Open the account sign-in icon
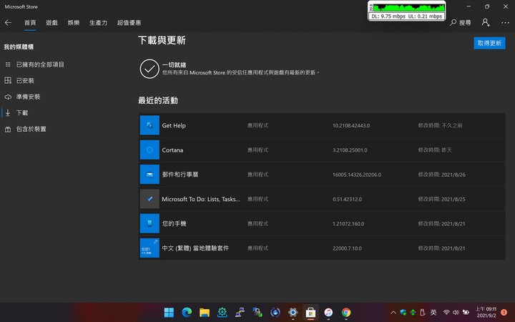The image size is (515, 322). (x=486, y=22)
